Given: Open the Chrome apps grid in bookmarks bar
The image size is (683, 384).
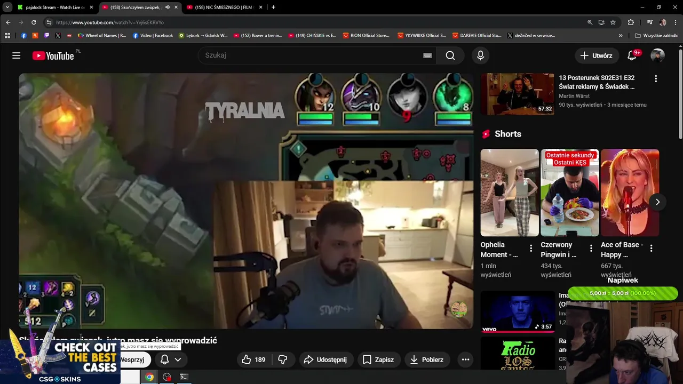Looking at the screenshot, I should click(x=7, y=36).
